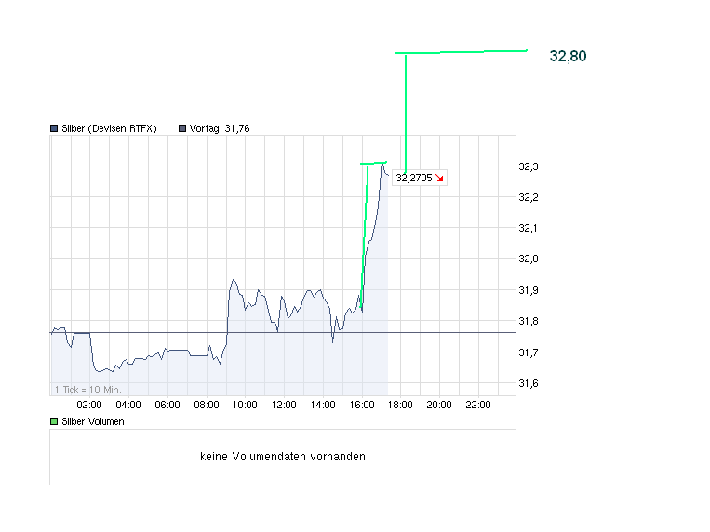Click the 14:00 time axis label
The width and height of the screenshot is (710, 532).
coord(323,405)
